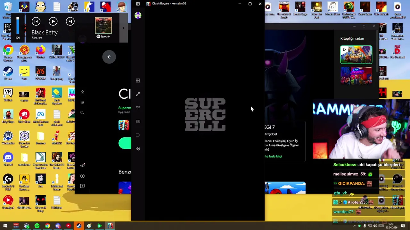Open the Discord desktop shortcut

pos(8,159)
